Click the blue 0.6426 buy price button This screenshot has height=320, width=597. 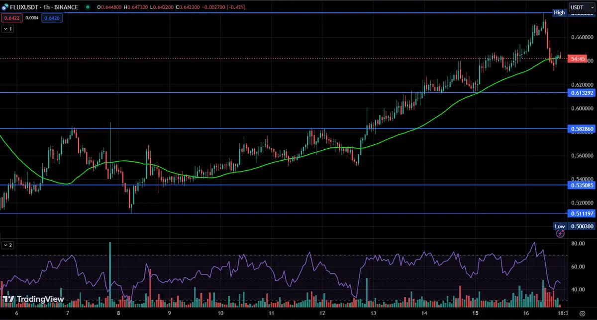[x=52, y=17]
